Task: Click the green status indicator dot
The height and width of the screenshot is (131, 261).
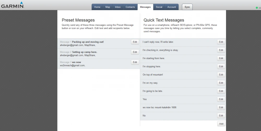Action: [257, 8]
